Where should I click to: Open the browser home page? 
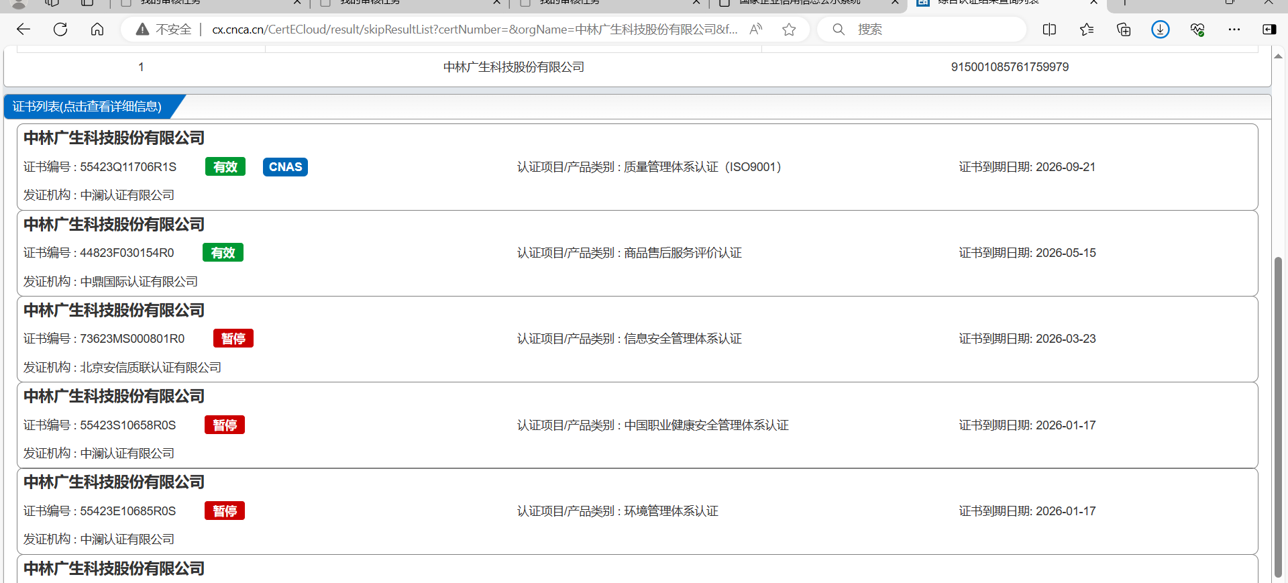(x=97, y=30)
